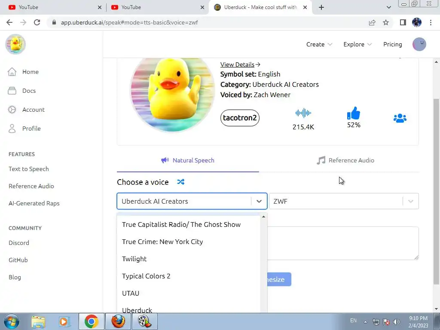Open Profile person icon in sidebar
This screenshot has width=440, height=330.
(12, 128)
